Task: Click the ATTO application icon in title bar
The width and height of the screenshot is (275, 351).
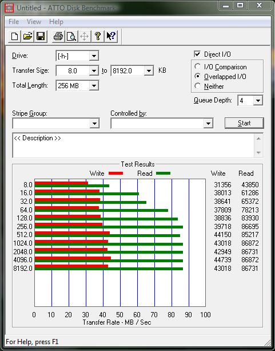Action: [9, 8]
